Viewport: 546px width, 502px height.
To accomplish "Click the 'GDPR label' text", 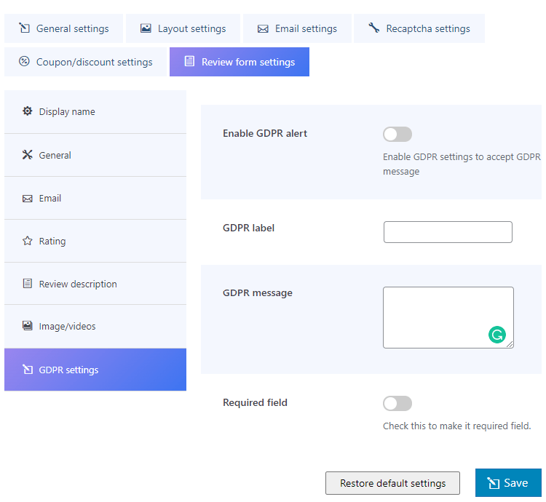I will click(x=248, y=228).
